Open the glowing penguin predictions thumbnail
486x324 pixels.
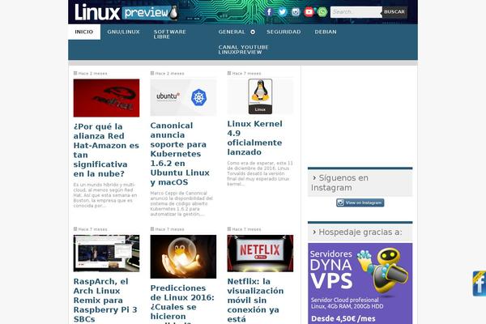pyautogui.click(x=183, y=257)
